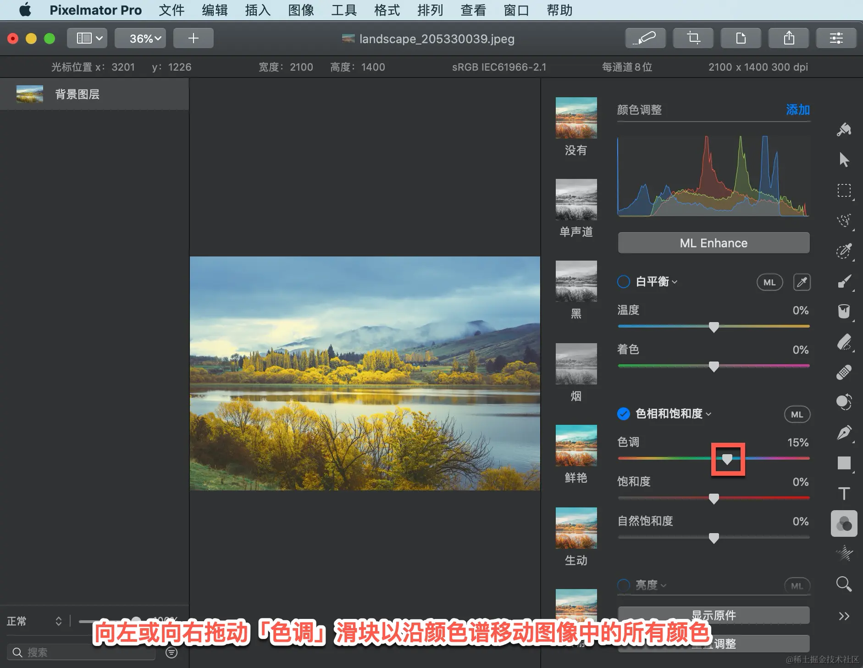Screen dimensions: 863x668
Task: Select the Clone/Retouch tool
Action: [844, 402]
